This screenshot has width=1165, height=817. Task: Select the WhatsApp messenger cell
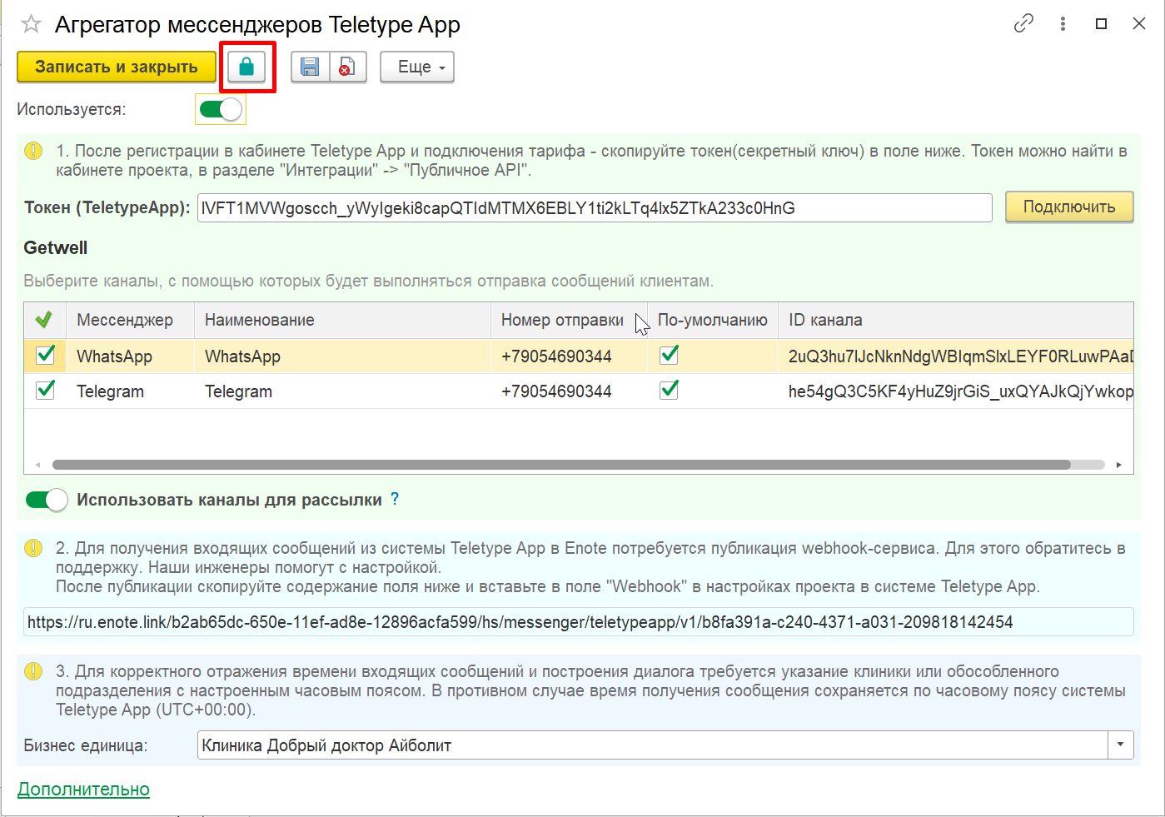[x=131, y=356]
